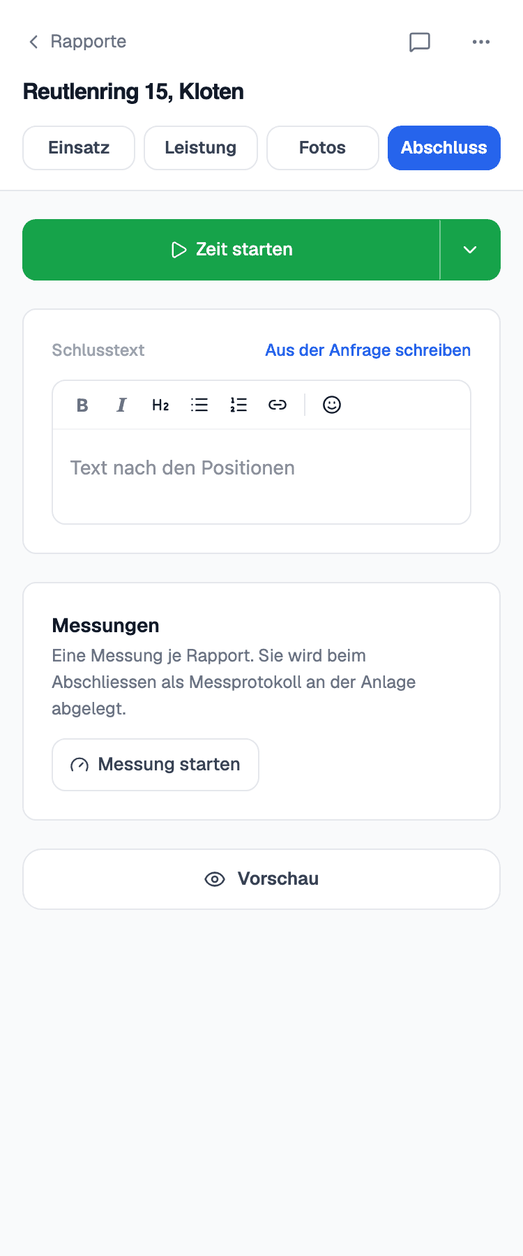The height and width of the screenshot is (1256, 523).
Task: Open the Vorschau preview
Action: click(261, 879)
